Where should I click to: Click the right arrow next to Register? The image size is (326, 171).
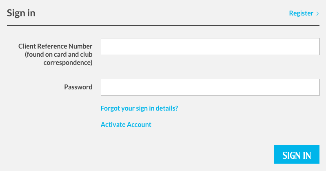[317, 13]
